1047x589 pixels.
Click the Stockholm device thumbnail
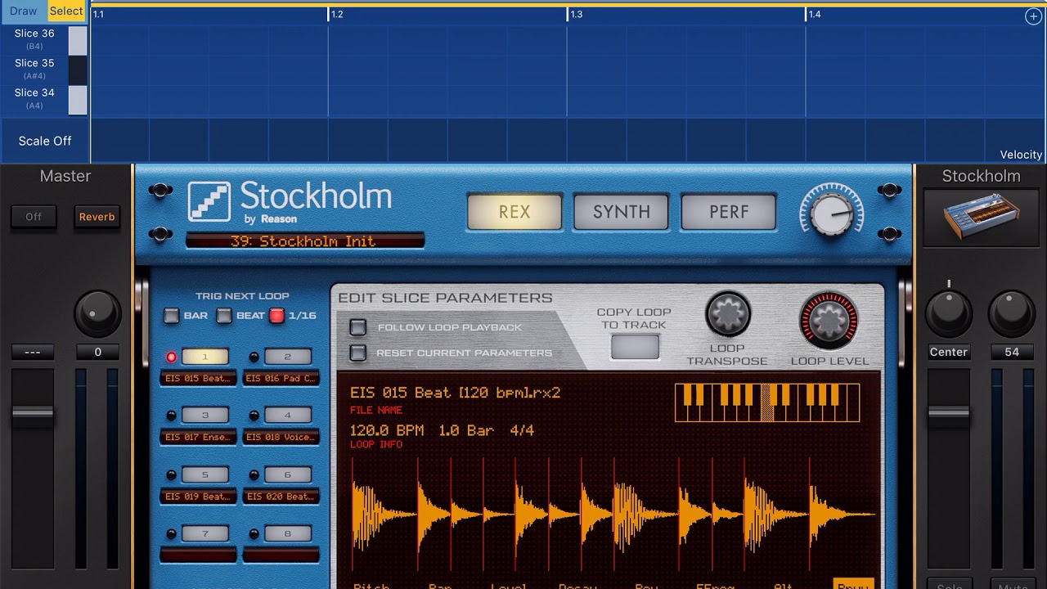tap(981, 218)
